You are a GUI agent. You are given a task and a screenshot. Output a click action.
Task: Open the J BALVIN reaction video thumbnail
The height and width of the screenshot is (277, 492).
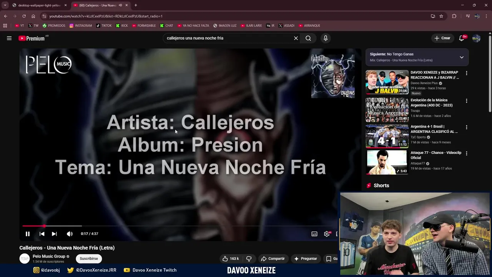coord(387,82)
